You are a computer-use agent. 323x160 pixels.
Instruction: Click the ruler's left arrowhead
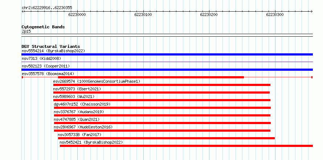23,11
